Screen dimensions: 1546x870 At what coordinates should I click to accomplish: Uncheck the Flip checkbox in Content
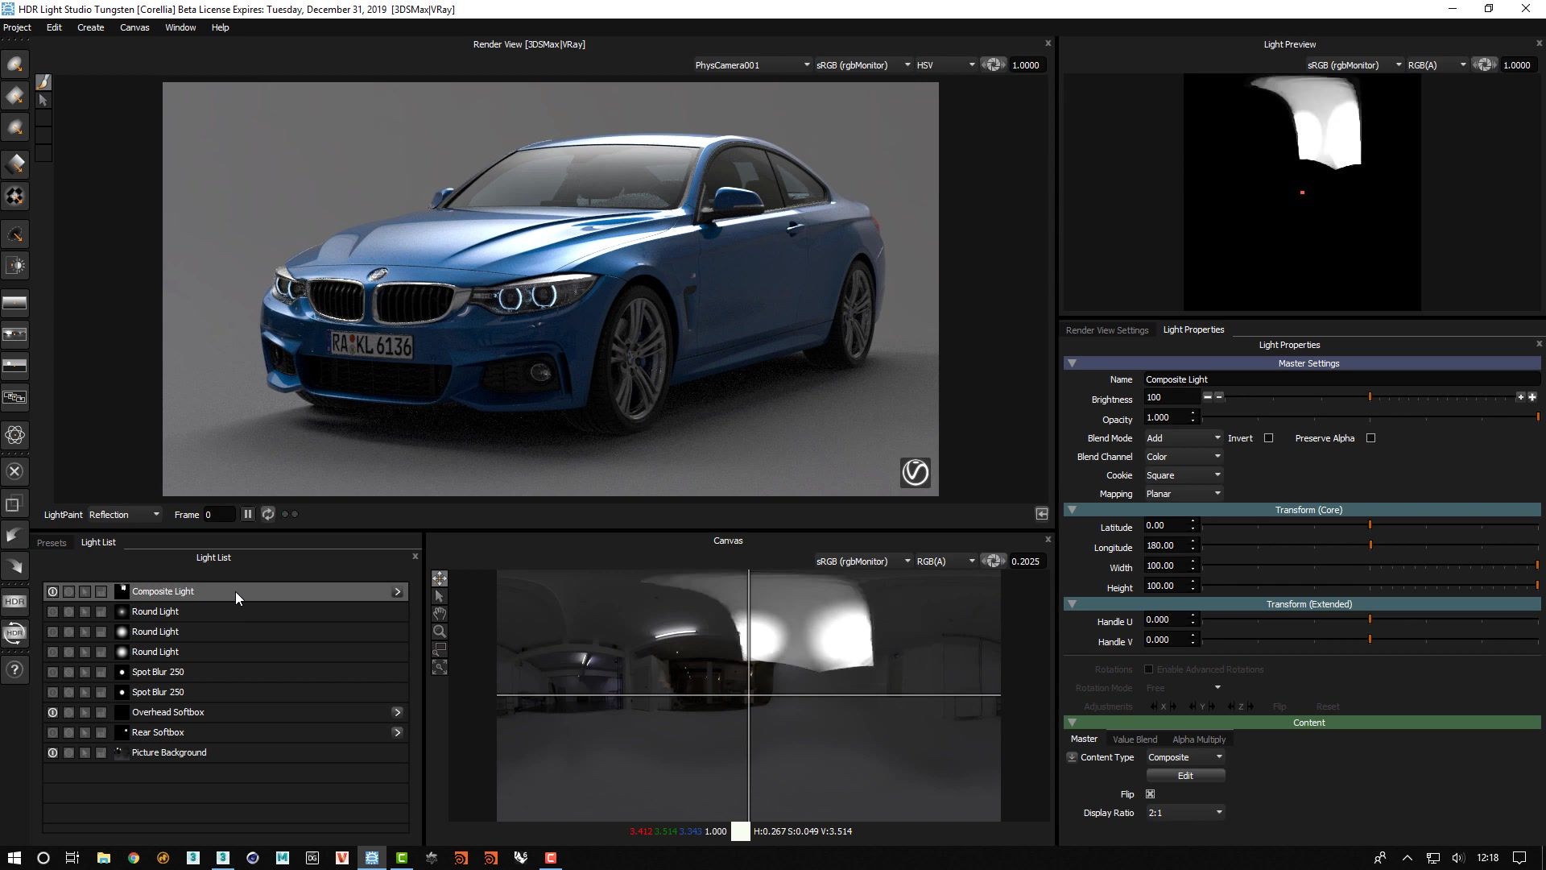point(1150,794)
